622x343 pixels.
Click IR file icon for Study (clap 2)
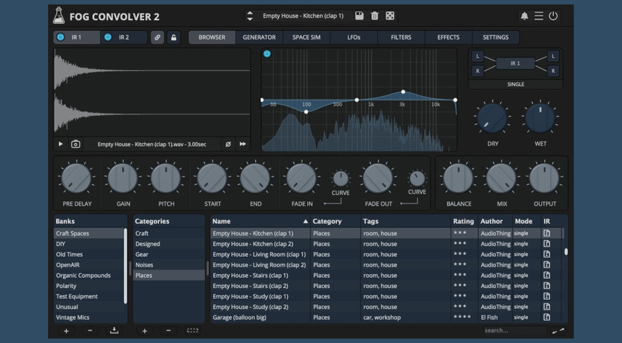[x=546, y=307]
